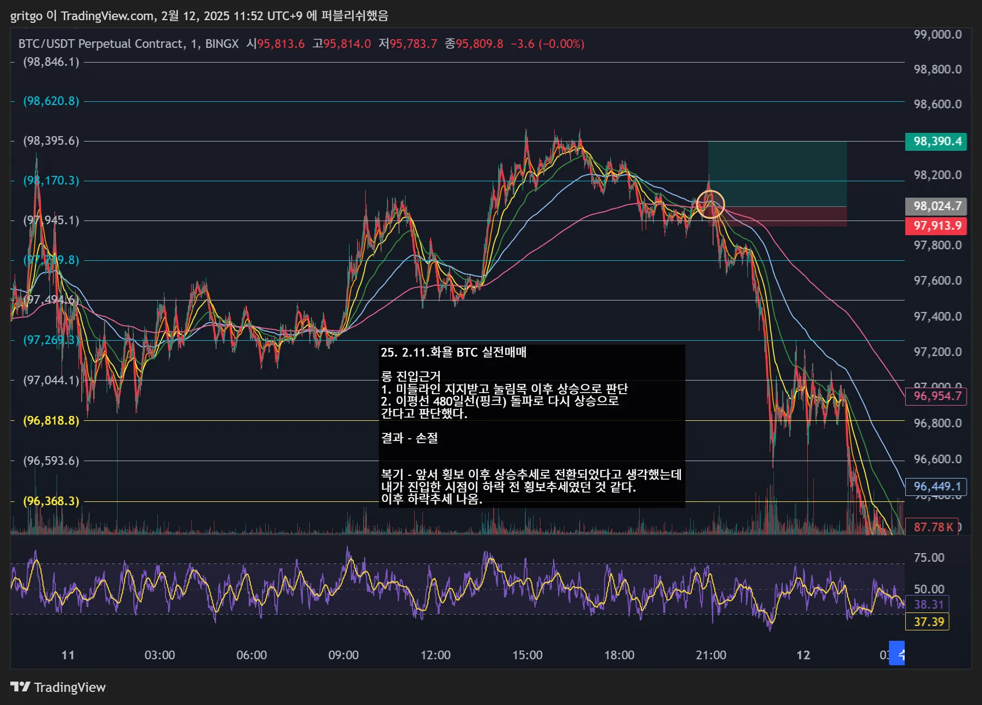
Task: Click the 06:00 time axis label
Action: (251, 655)
